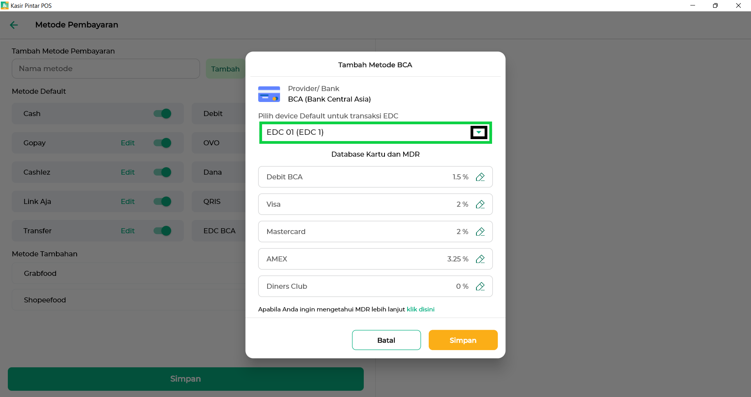Toggle the Link Aja payment switch
This screenshot has height=397, width=751.
(x=162, y=202)
